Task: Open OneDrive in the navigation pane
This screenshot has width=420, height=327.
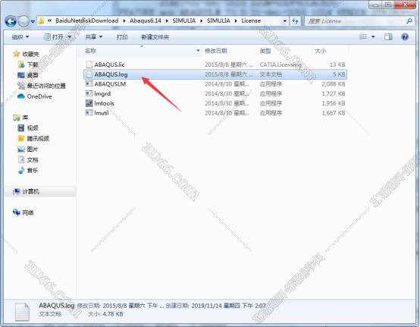Action: (39, 96)
